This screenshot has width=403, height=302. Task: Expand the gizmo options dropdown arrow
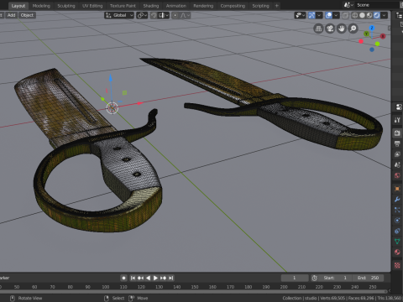tap(319, 15)
